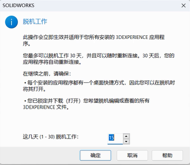
Task: Click the paragraph starting 您最多可以脱机工作 30 天
Action: (x=99, y=59)
